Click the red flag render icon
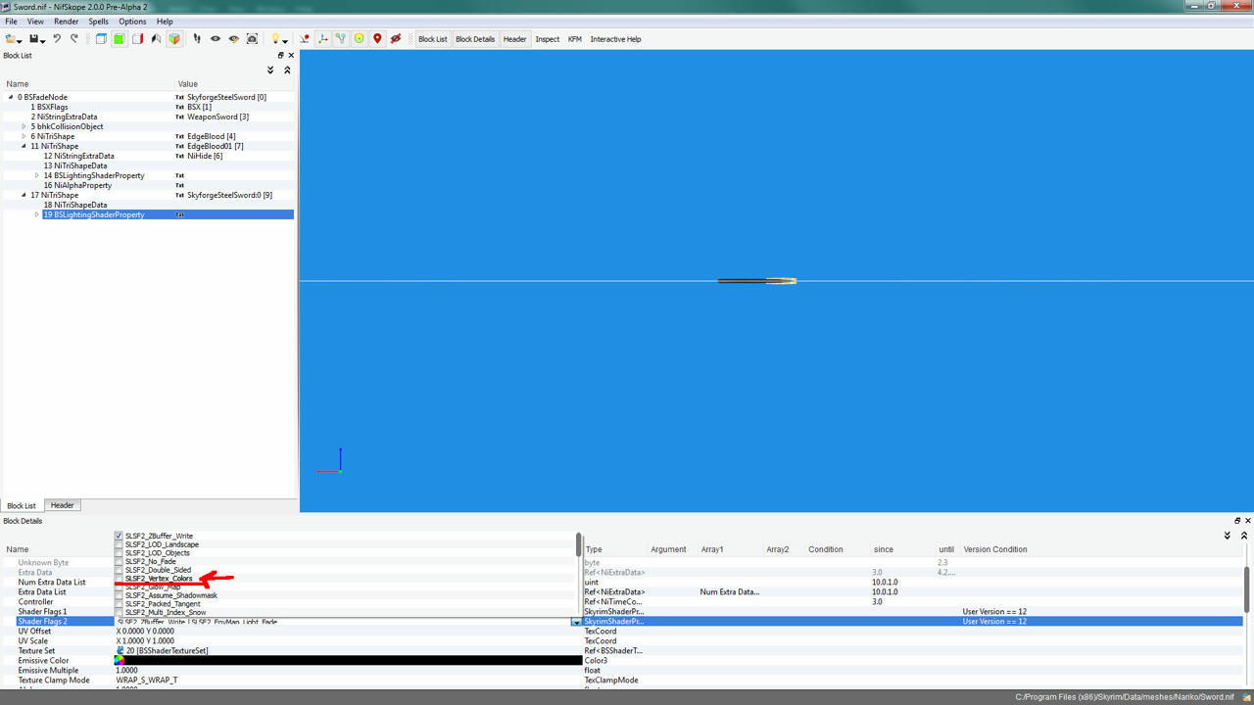Screen dimensions: 1254x705 pos(305,39)
